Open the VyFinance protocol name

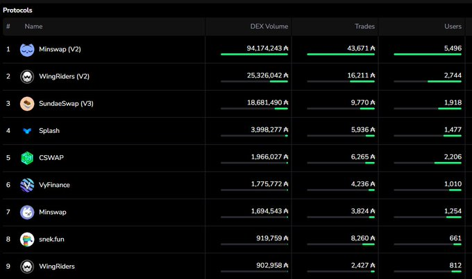(x=54, y=185)
